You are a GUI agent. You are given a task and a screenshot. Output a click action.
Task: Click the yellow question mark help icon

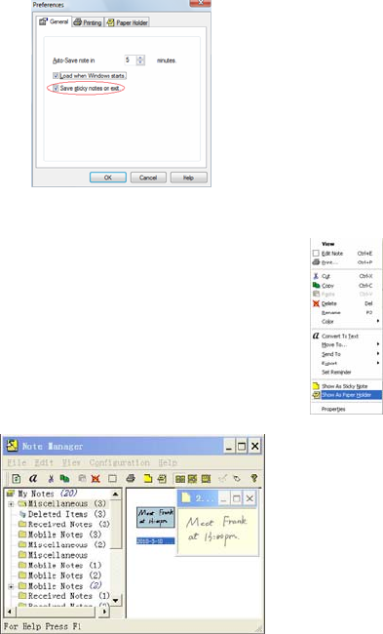click(x=254, y=478)
